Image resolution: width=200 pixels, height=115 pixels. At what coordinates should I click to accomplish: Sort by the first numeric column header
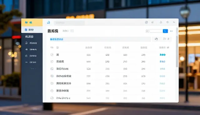89,48
